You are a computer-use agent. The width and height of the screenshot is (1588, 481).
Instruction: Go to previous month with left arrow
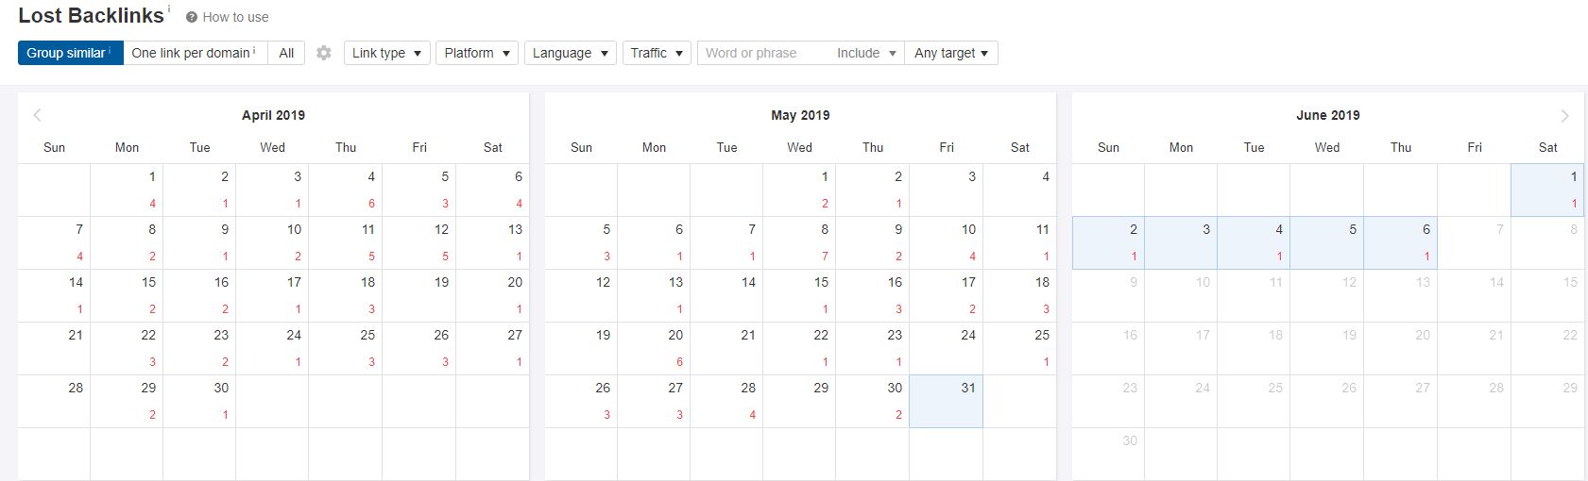38,115
